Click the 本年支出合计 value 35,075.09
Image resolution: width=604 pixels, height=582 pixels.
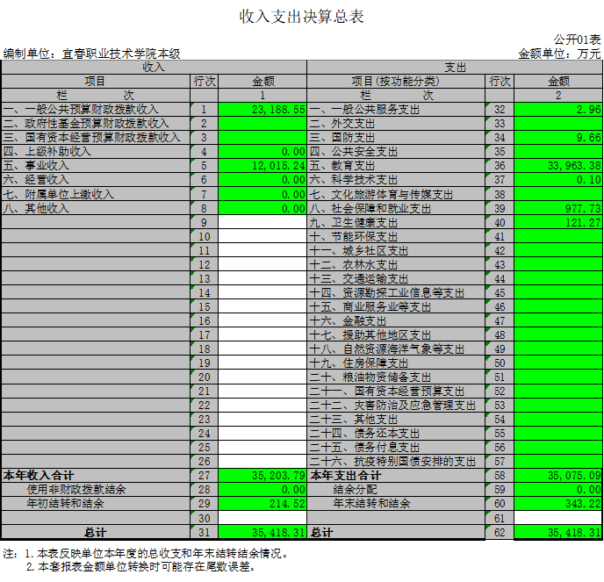point(558,476)
